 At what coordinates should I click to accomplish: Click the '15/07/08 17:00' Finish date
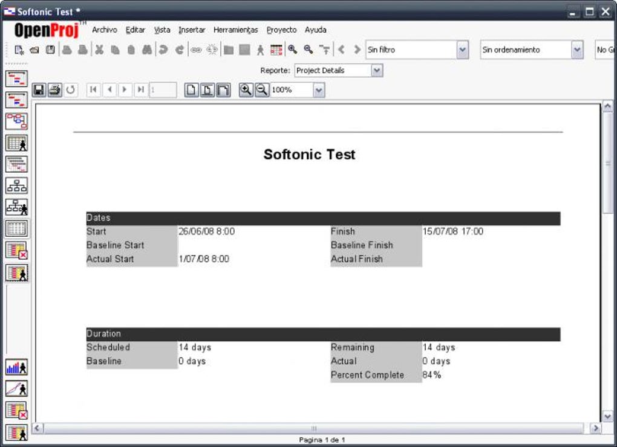(x=453, y=231)
